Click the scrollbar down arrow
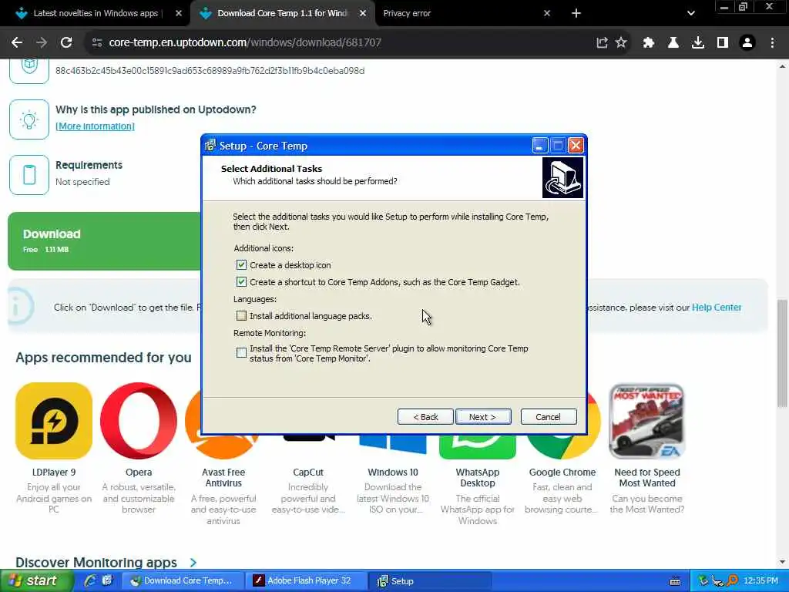 click(782, 562)
